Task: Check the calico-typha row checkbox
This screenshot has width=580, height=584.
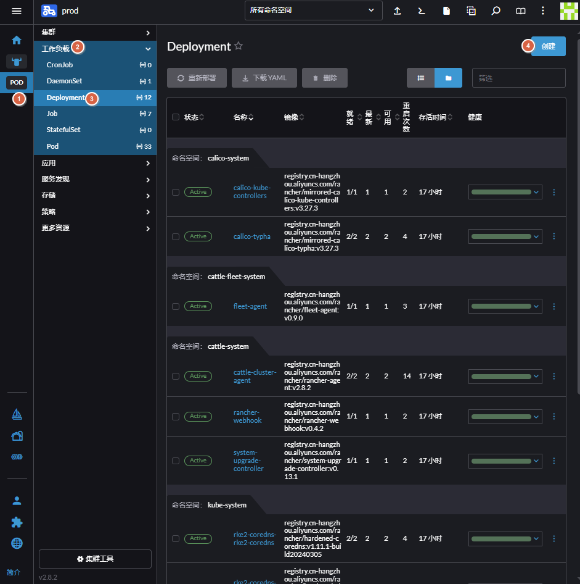Action: point(176,236)
